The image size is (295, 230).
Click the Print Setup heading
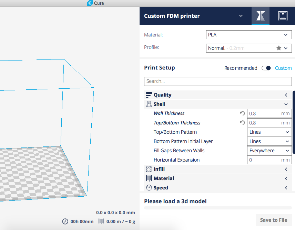click(x=160, y=68)
